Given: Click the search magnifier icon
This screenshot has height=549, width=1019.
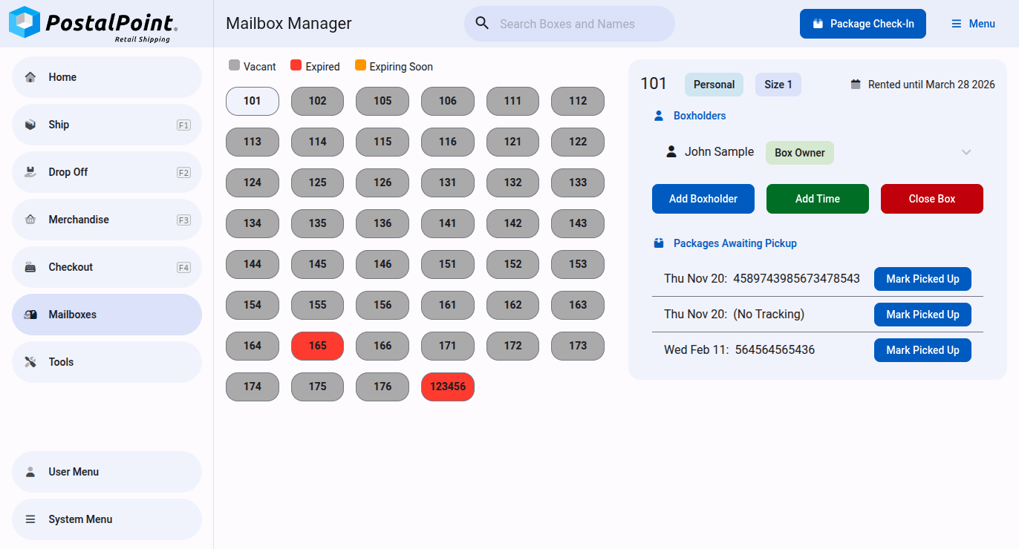Looking at the screenshot, I should 482,24.
